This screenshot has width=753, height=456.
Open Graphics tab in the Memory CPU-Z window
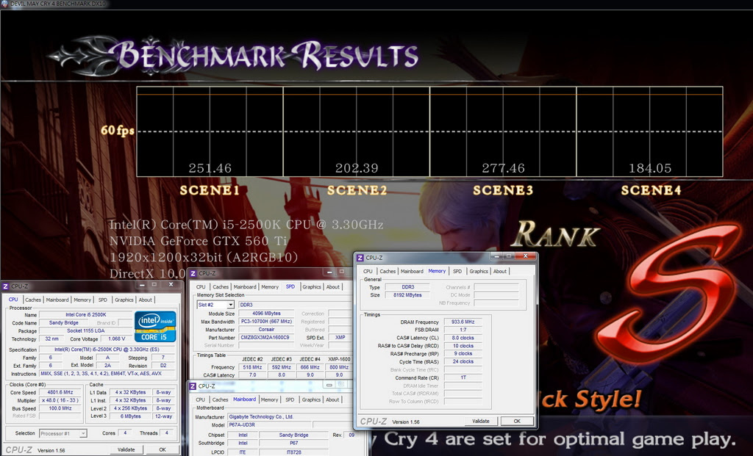479,272
